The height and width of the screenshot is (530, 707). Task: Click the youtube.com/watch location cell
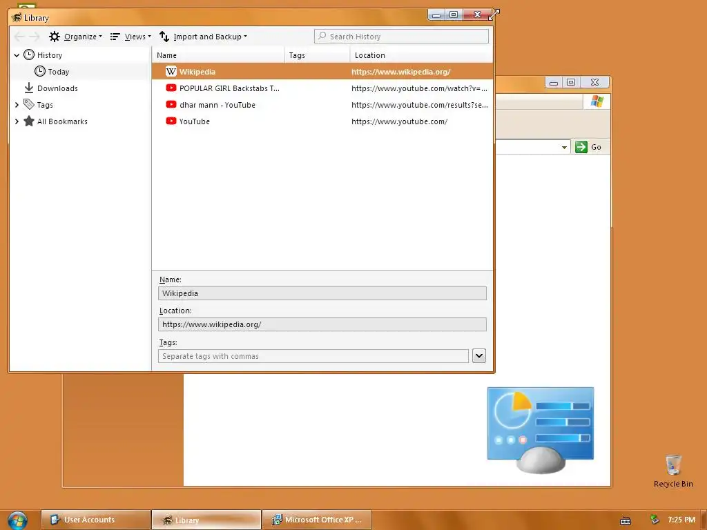pos(419,88)
